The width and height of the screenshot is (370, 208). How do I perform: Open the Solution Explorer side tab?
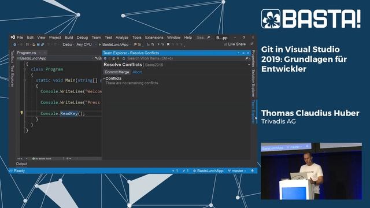click(253, 83)
